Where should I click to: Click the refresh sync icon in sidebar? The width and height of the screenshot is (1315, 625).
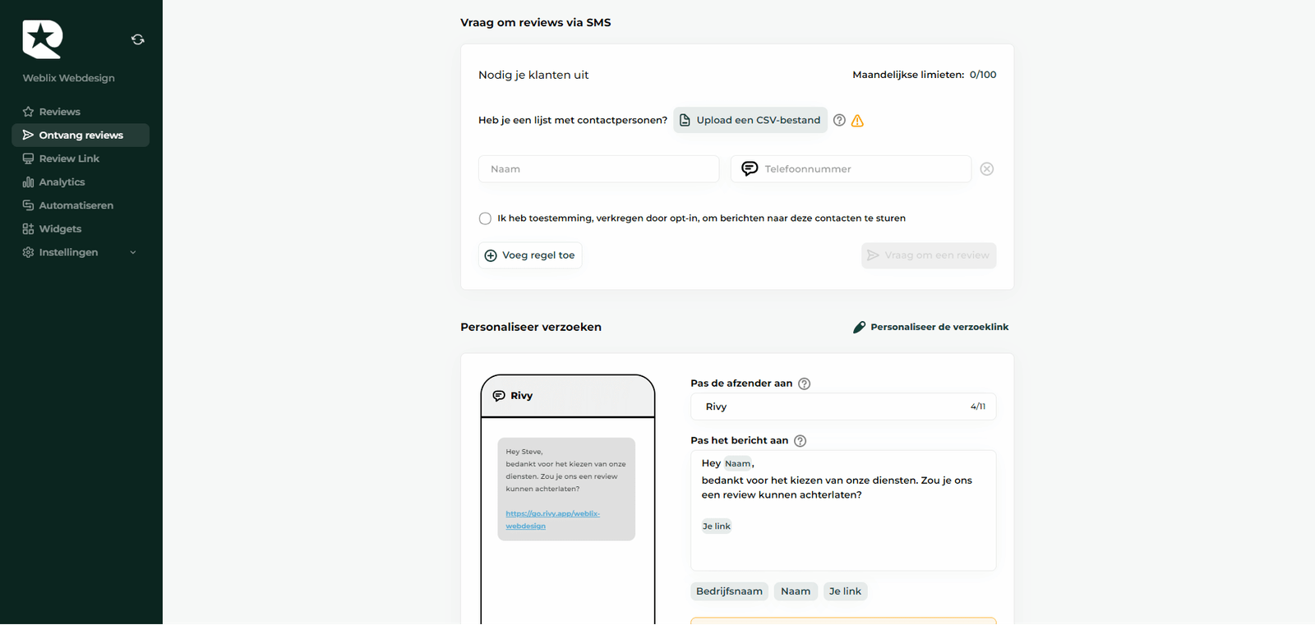[138, 39]
